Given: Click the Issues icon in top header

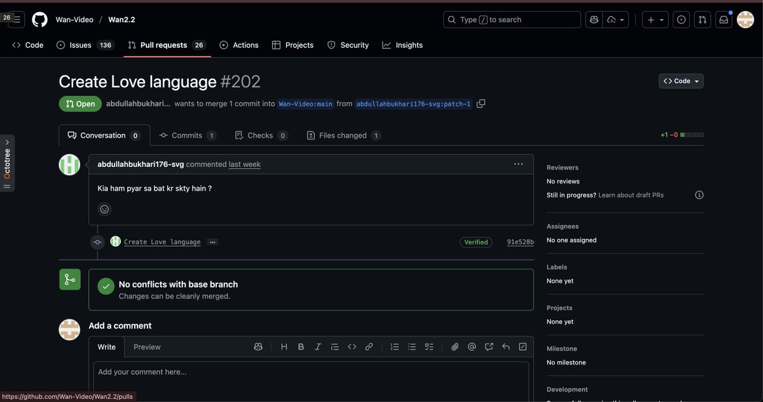Looking at the screenshot, I should tap(681, 20).
